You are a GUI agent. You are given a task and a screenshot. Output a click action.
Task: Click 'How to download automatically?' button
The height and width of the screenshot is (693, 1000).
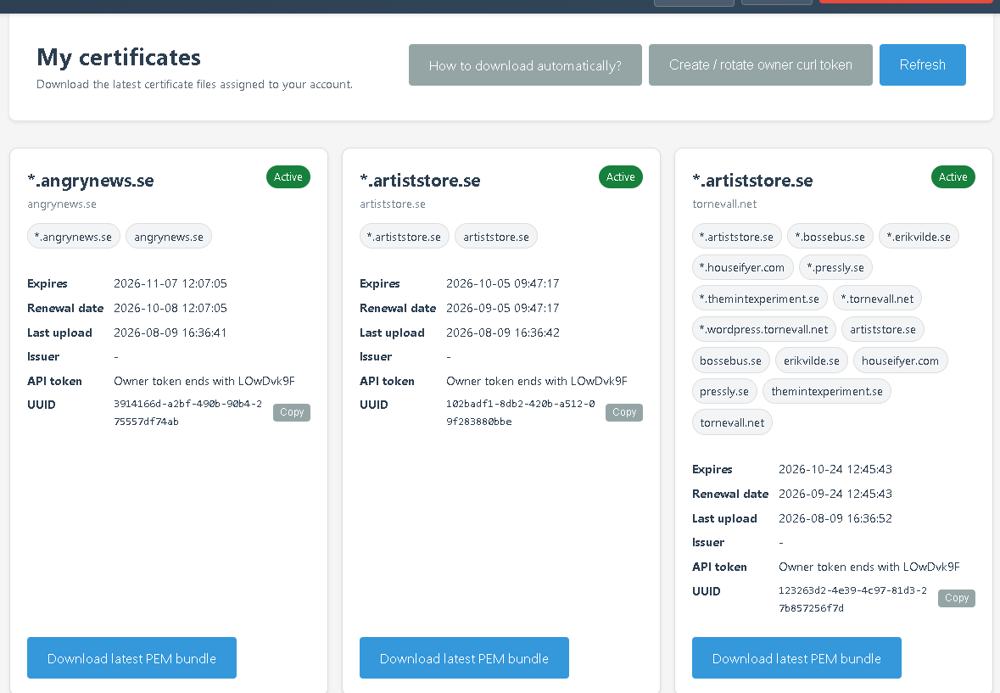pyautogui.click(x=525, y=65)
